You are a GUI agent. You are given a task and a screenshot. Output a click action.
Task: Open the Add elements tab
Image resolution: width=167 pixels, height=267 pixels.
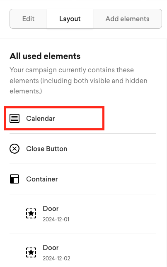click(x=127, y=19)
